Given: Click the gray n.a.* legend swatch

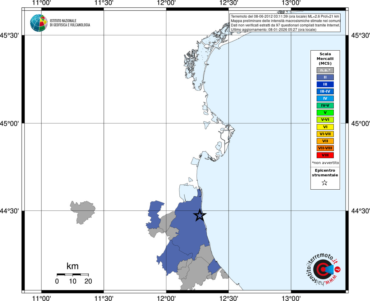Looking at the screenshot, I should point(325,70).
